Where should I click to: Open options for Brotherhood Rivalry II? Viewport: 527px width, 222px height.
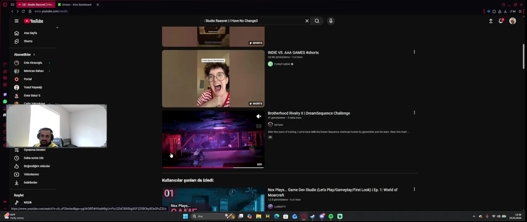[x=414, y=113]
